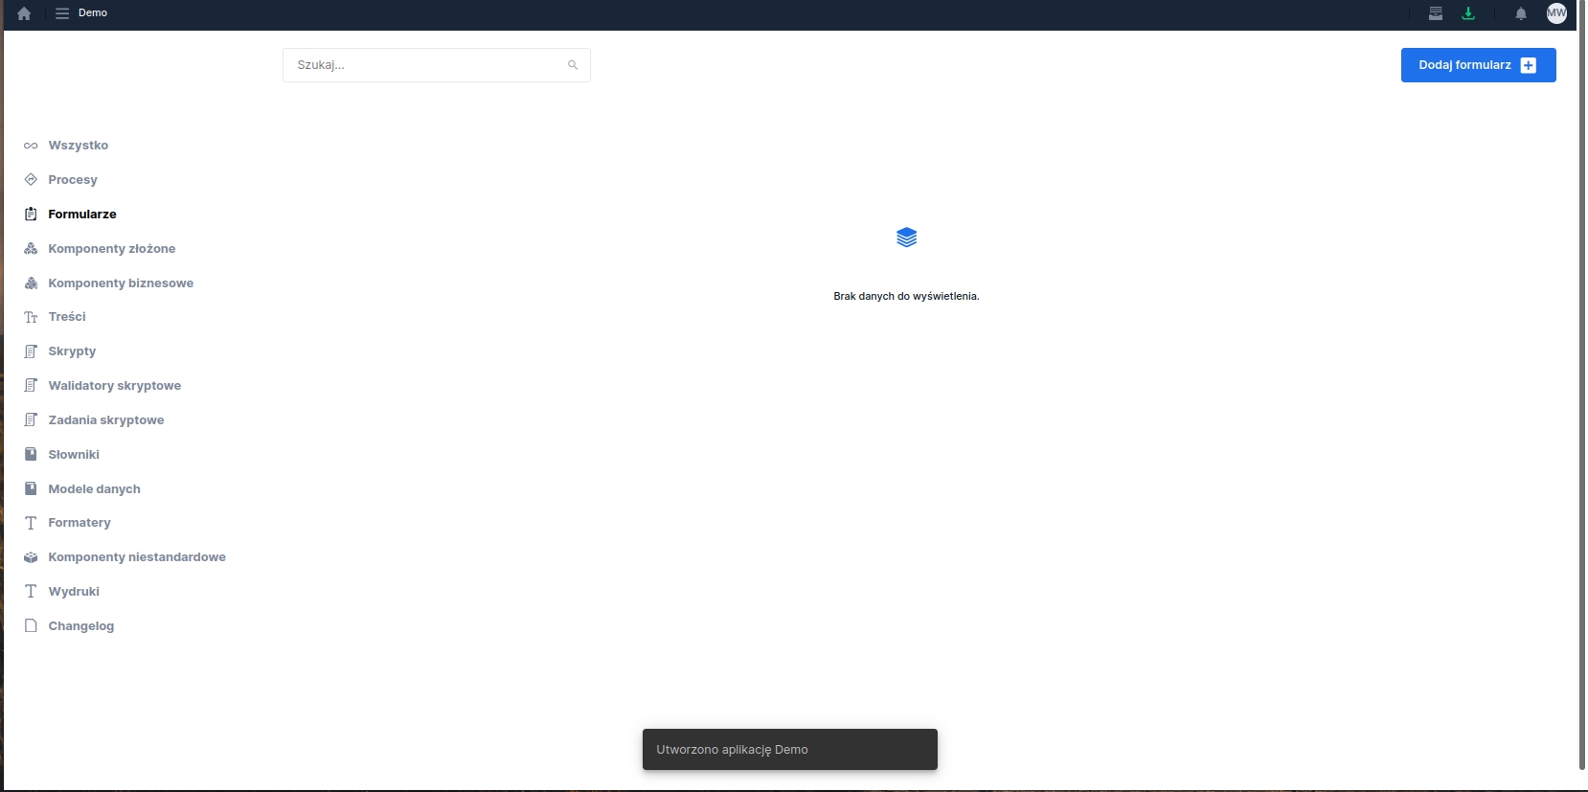Click the Słowniki book icon
1588x792 pixels.
click(x=31, y=454)
